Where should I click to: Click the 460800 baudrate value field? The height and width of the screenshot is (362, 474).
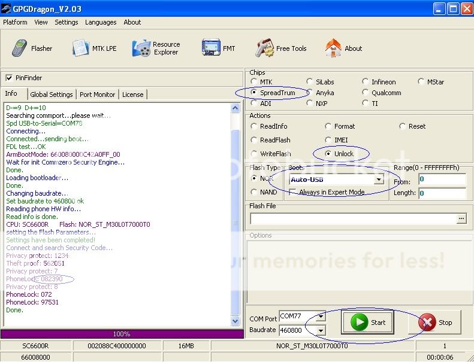click(x=297, y=330)
